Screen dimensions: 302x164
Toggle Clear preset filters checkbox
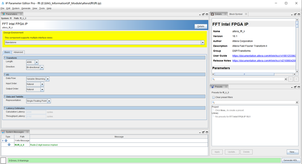[x=213, y=97]
